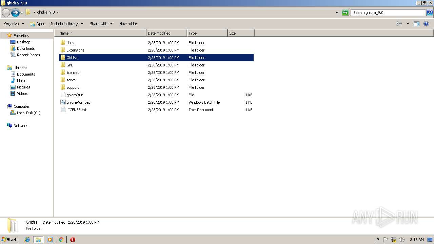Screen dimensions: 434x244
Task: Launch Google Chrome from the taskbar
Action: point(61,240)
